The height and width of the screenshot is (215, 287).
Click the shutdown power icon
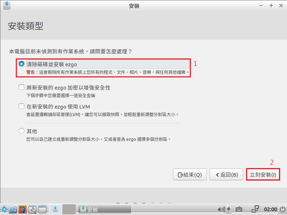[283, 209]
